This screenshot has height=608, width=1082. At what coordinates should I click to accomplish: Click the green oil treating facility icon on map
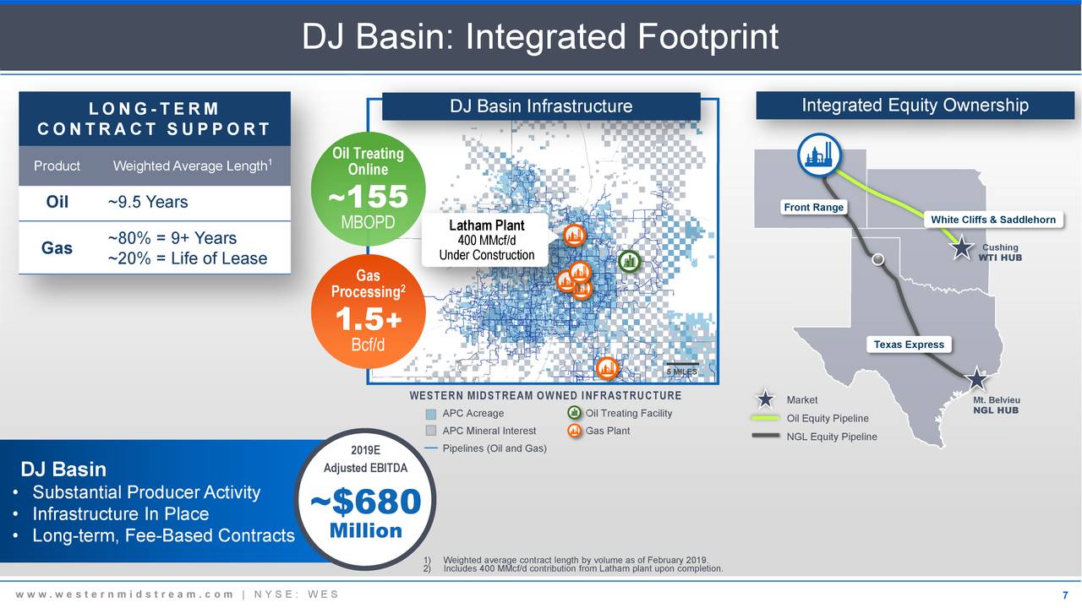pos(629,263)
